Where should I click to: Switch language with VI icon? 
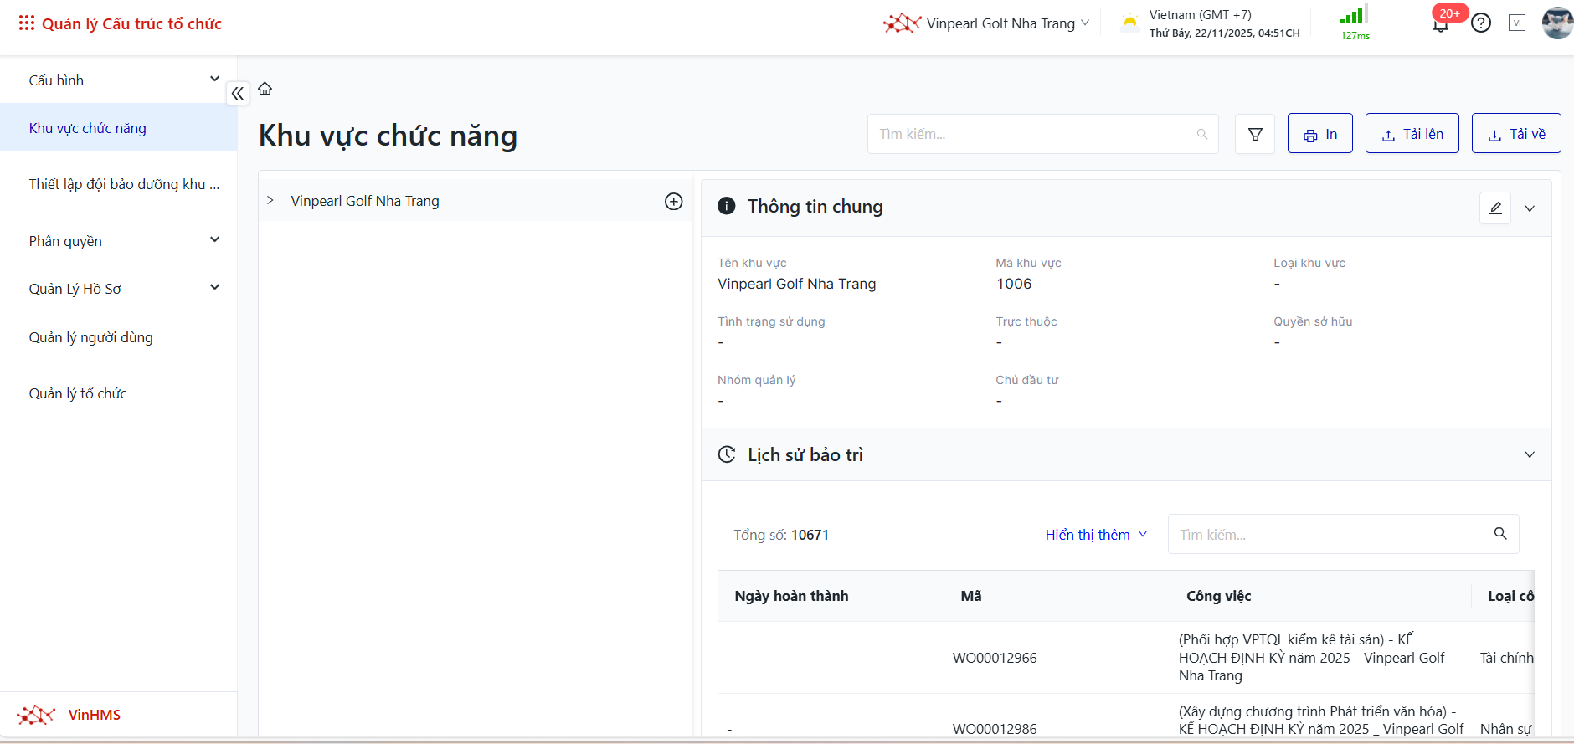coord(1517,23)
